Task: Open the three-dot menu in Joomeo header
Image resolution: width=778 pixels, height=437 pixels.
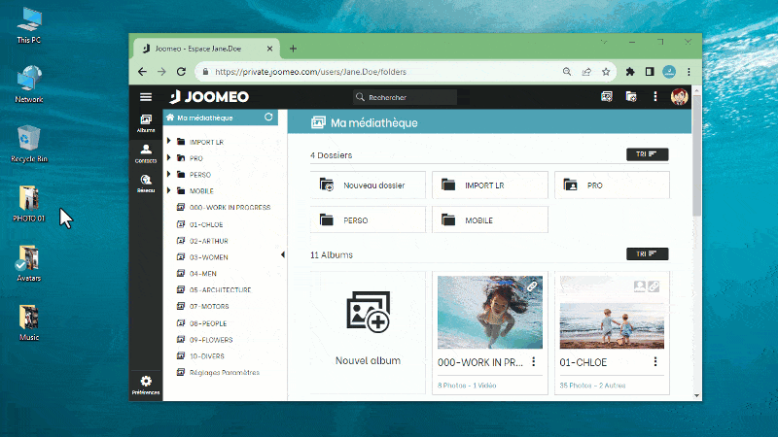Action: coord(655,97)
